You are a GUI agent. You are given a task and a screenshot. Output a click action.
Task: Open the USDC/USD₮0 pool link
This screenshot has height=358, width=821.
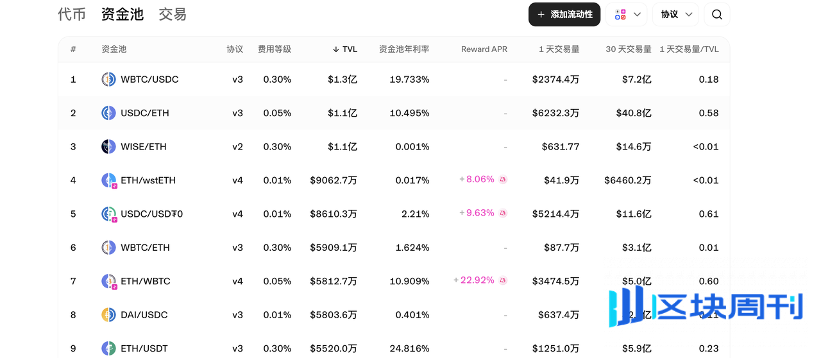click(151, 214)
